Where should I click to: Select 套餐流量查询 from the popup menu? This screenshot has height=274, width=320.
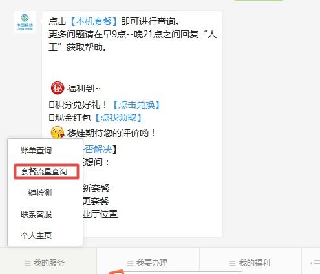pos(44,172)
